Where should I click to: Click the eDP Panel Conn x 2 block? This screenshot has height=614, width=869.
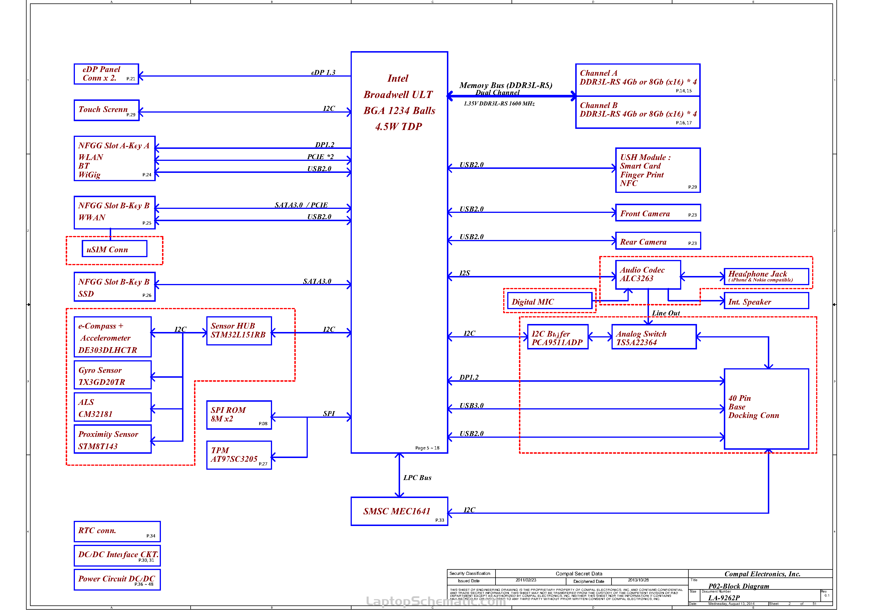pos(106,74)
